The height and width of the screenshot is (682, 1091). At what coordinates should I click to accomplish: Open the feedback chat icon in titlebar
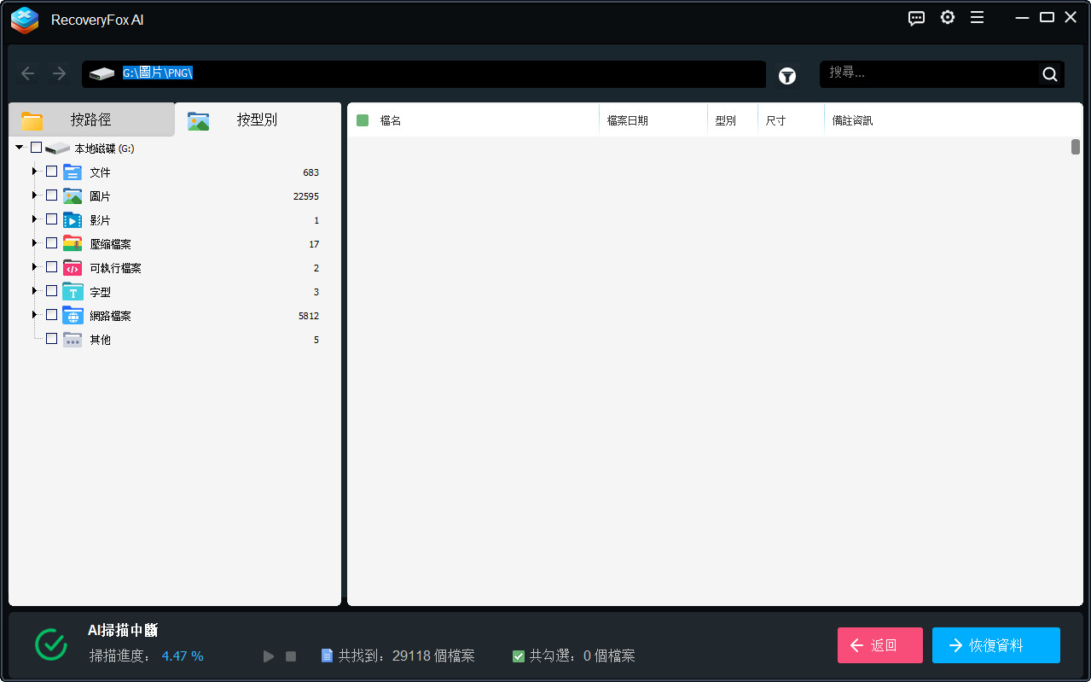(x=916, y=17)
